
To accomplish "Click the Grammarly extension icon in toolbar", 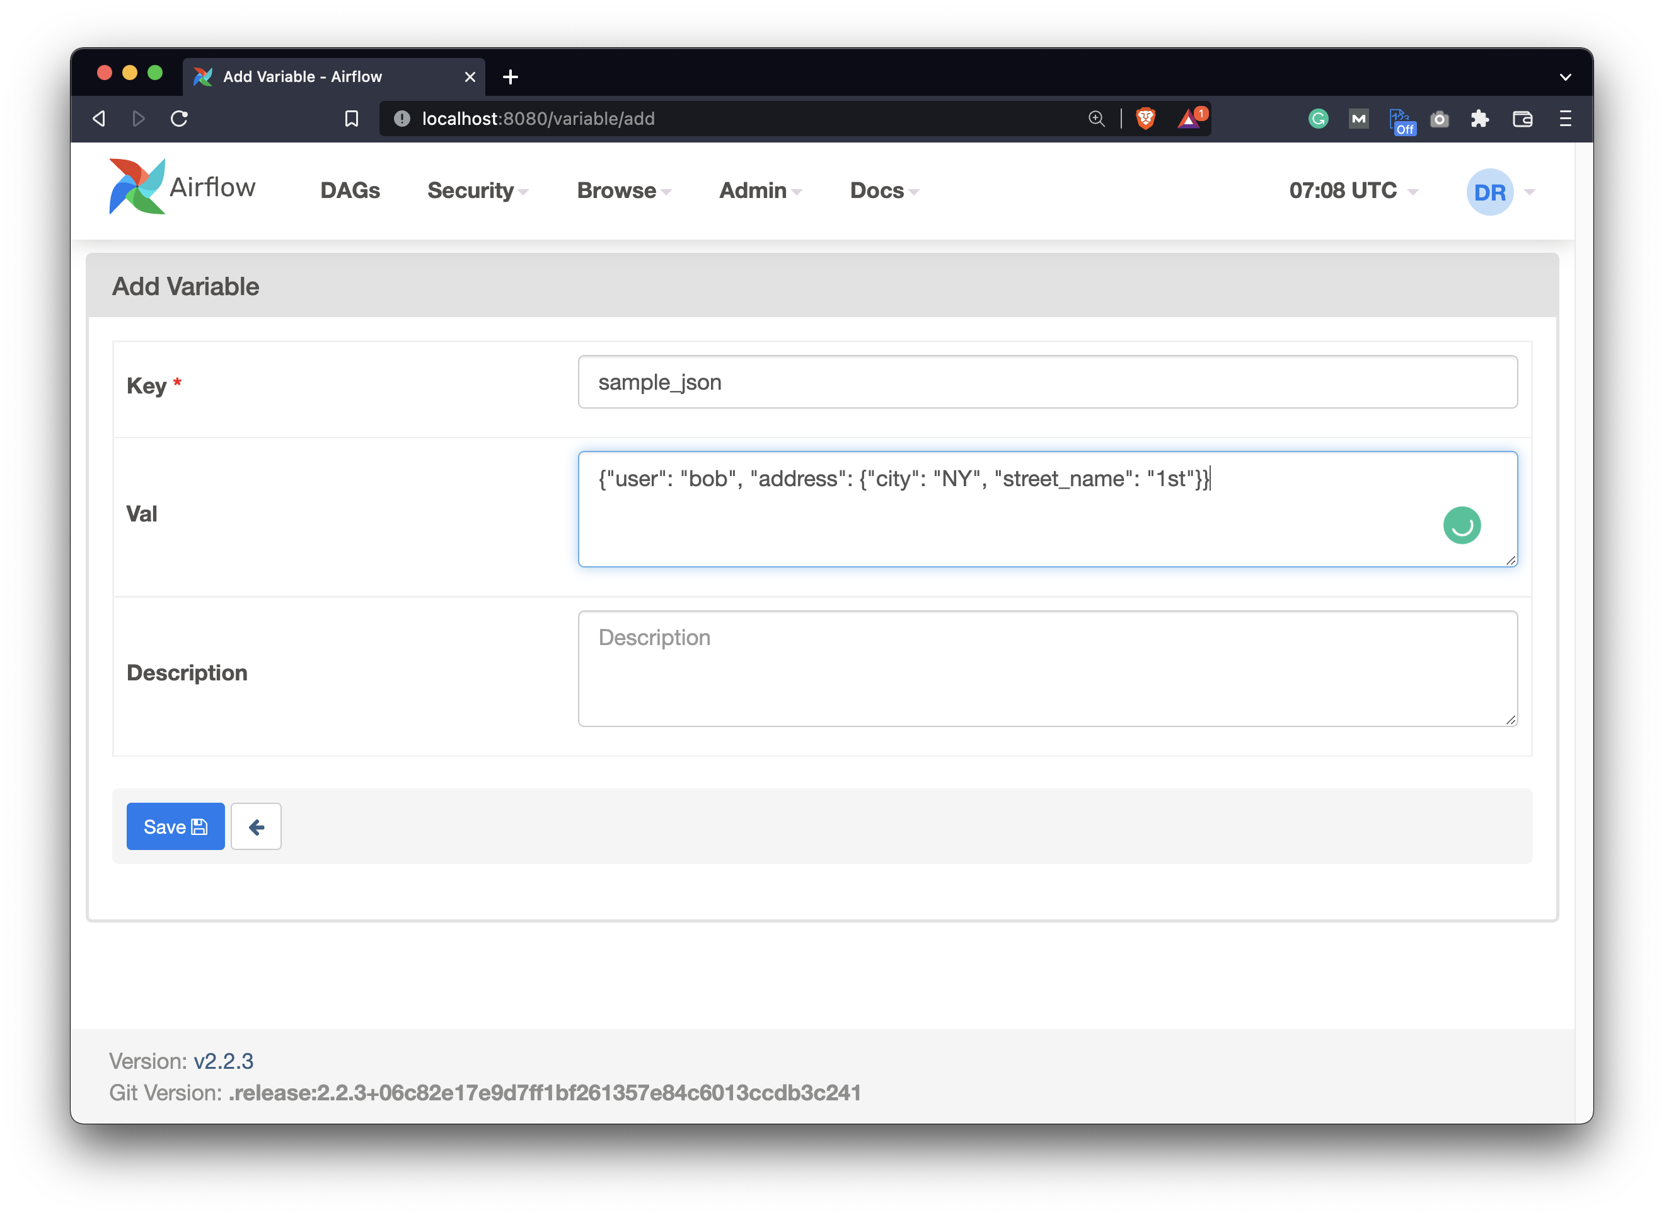I will coord(1318,119).
